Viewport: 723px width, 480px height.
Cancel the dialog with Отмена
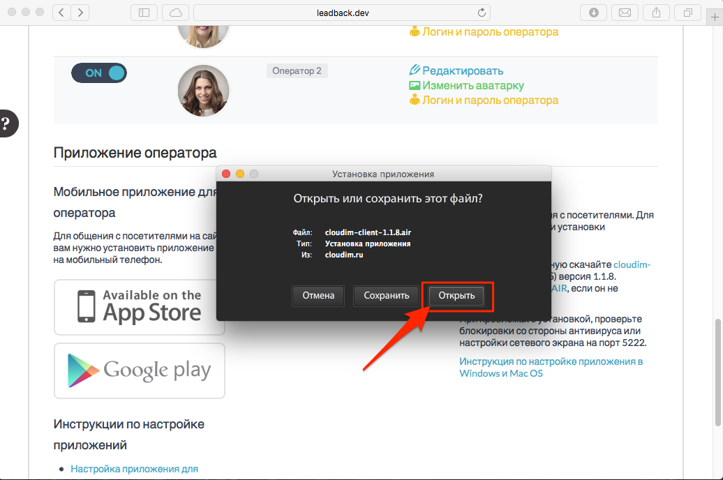coord(318,296)
